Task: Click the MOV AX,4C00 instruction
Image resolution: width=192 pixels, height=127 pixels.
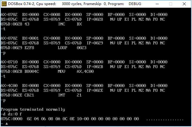Action: (76, 71)
